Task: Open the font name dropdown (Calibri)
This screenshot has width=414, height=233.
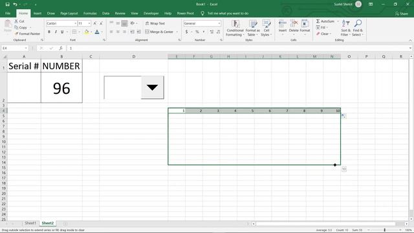Action: click(75, 23)
